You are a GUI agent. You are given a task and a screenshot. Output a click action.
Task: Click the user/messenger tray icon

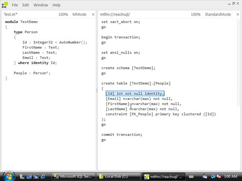(205, 176)
